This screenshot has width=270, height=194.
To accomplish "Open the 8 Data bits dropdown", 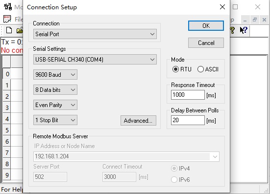I will click(55, 89).
